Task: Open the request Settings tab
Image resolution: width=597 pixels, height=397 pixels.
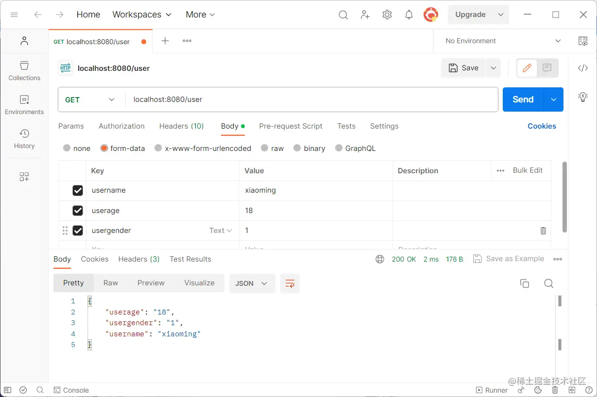Action: 384,126
